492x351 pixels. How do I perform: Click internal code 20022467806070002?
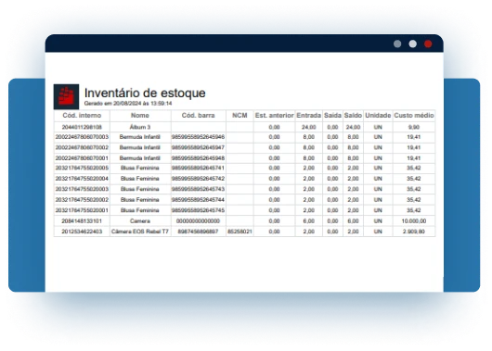[x=82, y=147]
